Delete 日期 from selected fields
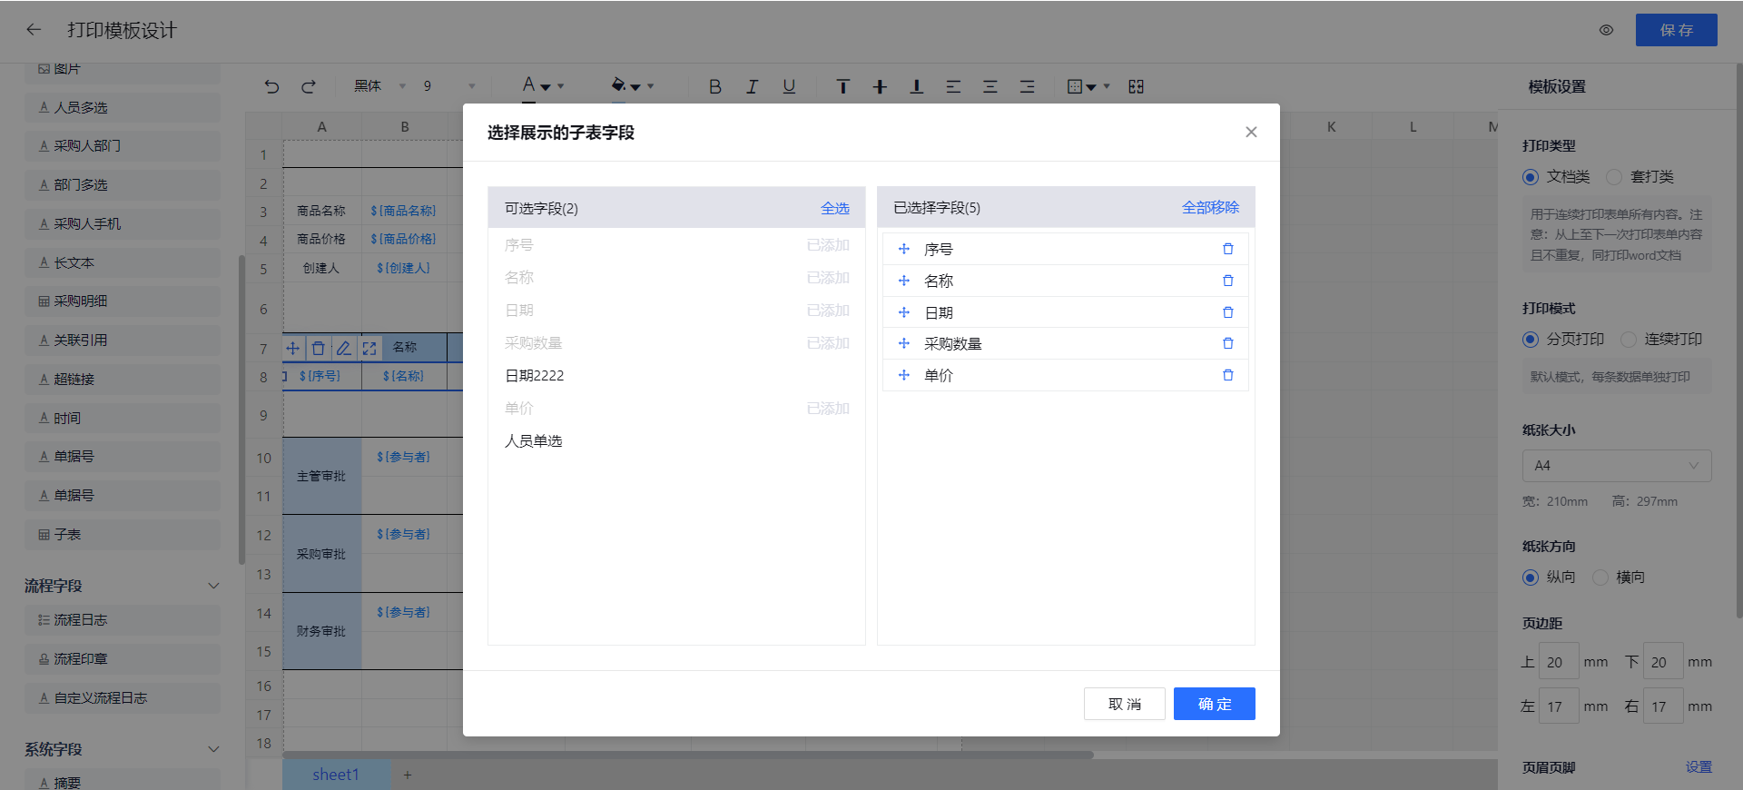1743x790 pixels. [1228, 312]
